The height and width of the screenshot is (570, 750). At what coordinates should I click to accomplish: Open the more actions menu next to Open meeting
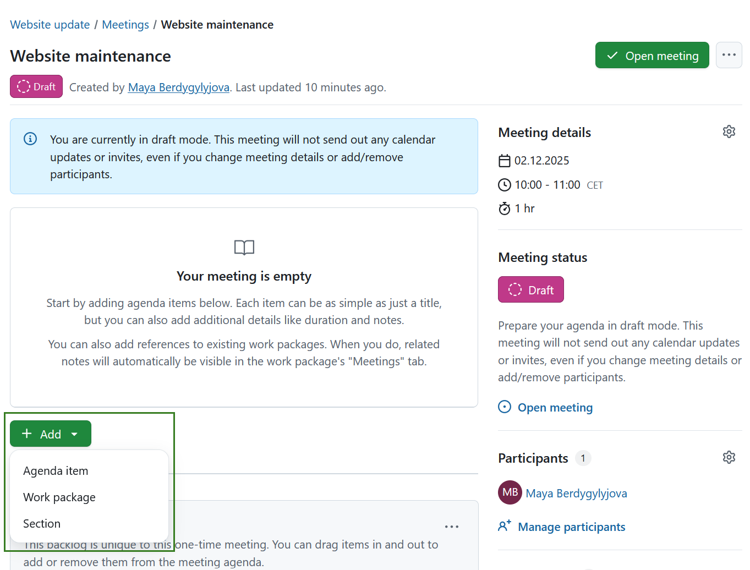pyautogui.click(x=729, y=55)
